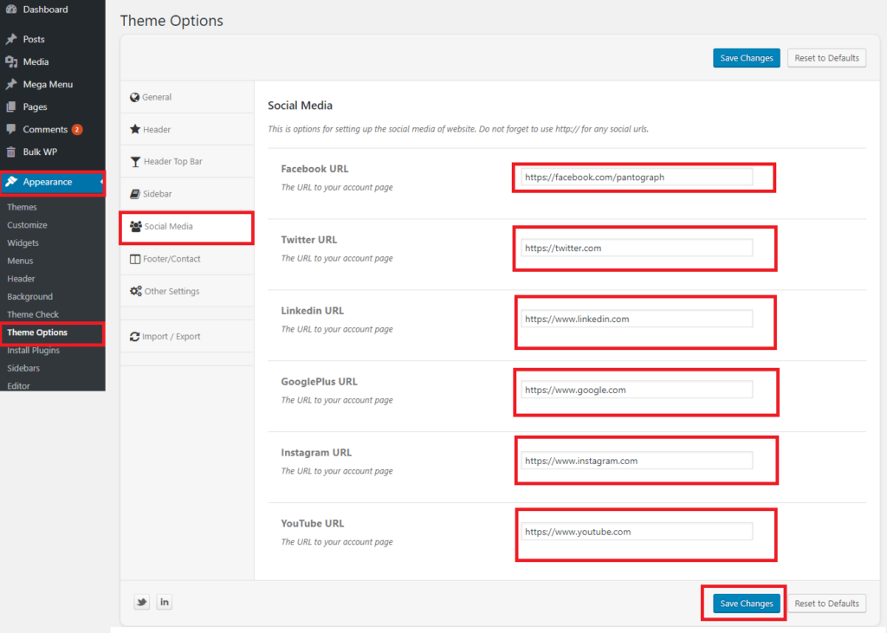
Task: Click the Sidebar book icon
Action: click(135, 194)
